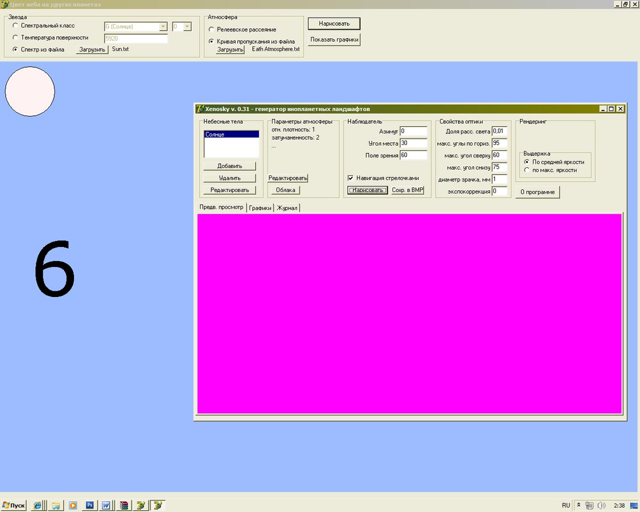Viewport: 640px width, 512px height.
Task: Open the Журнал tab
Action: (287, 208)
